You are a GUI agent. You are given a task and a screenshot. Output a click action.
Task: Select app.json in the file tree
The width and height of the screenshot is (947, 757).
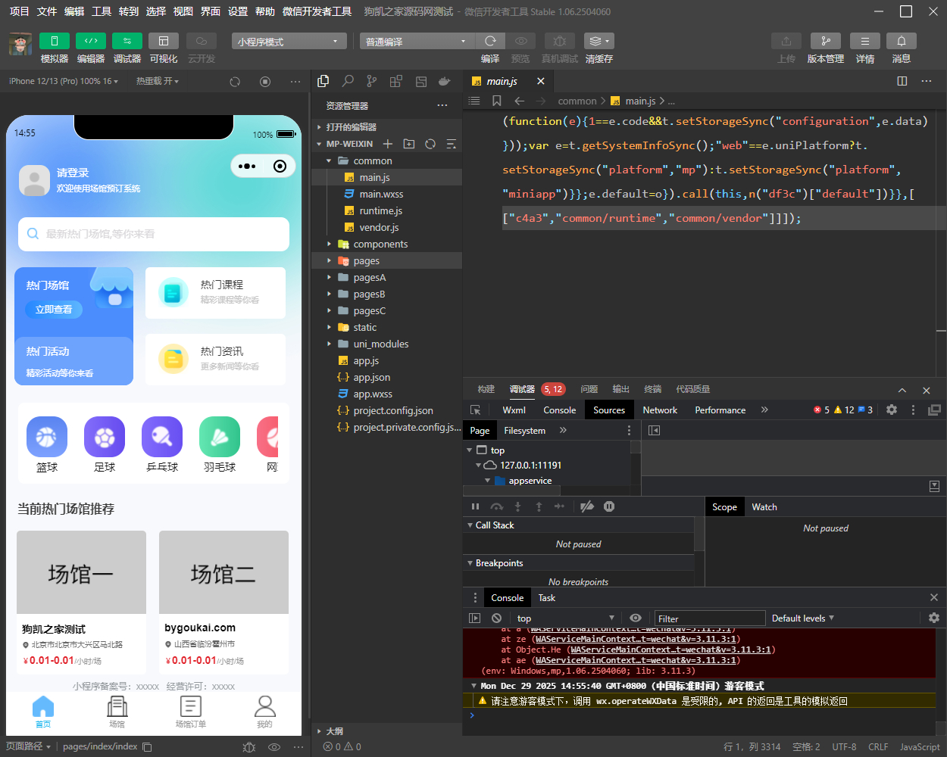pos(371,377)
